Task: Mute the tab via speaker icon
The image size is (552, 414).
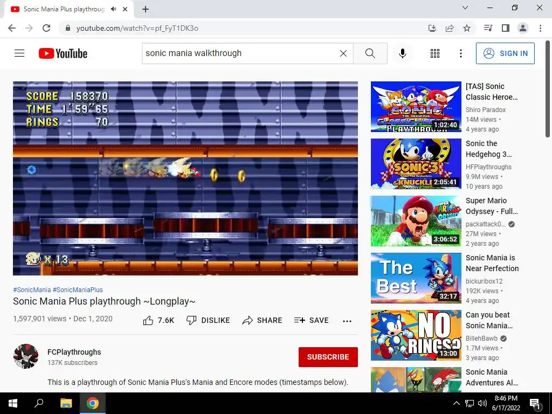Action: pos(113,9)
